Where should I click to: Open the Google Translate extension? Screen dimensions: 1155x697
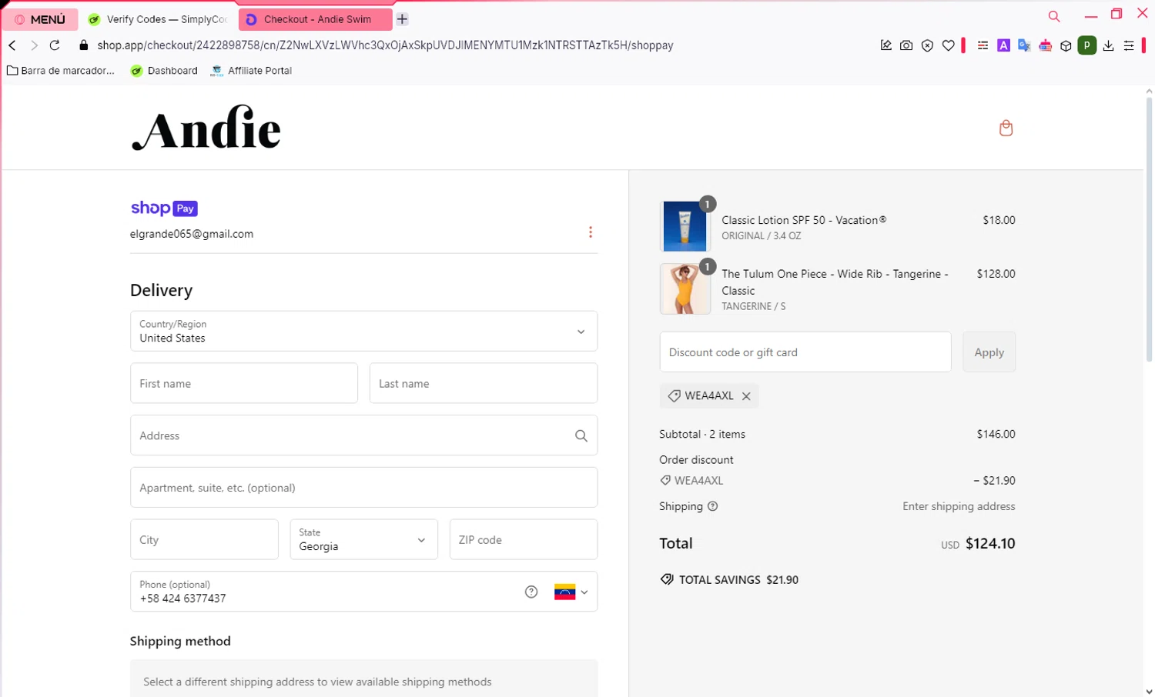[x=1024, y=45]
